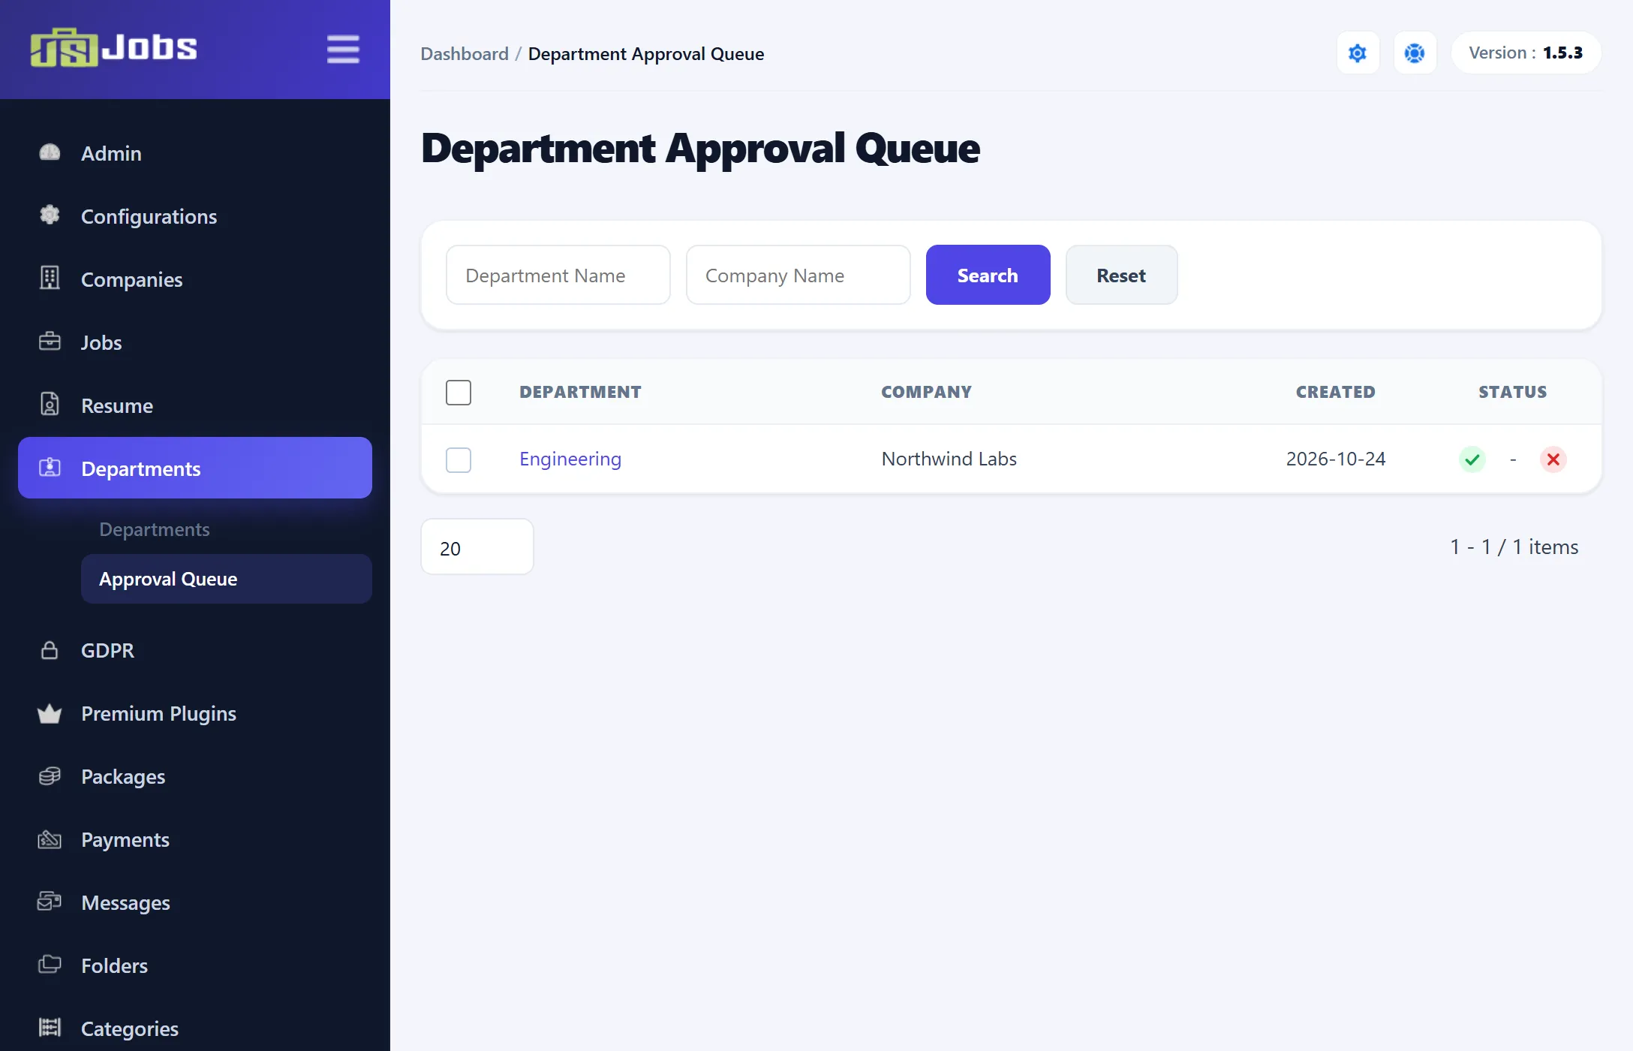
Task: Click the Reset button
Action: point(1121,275)
